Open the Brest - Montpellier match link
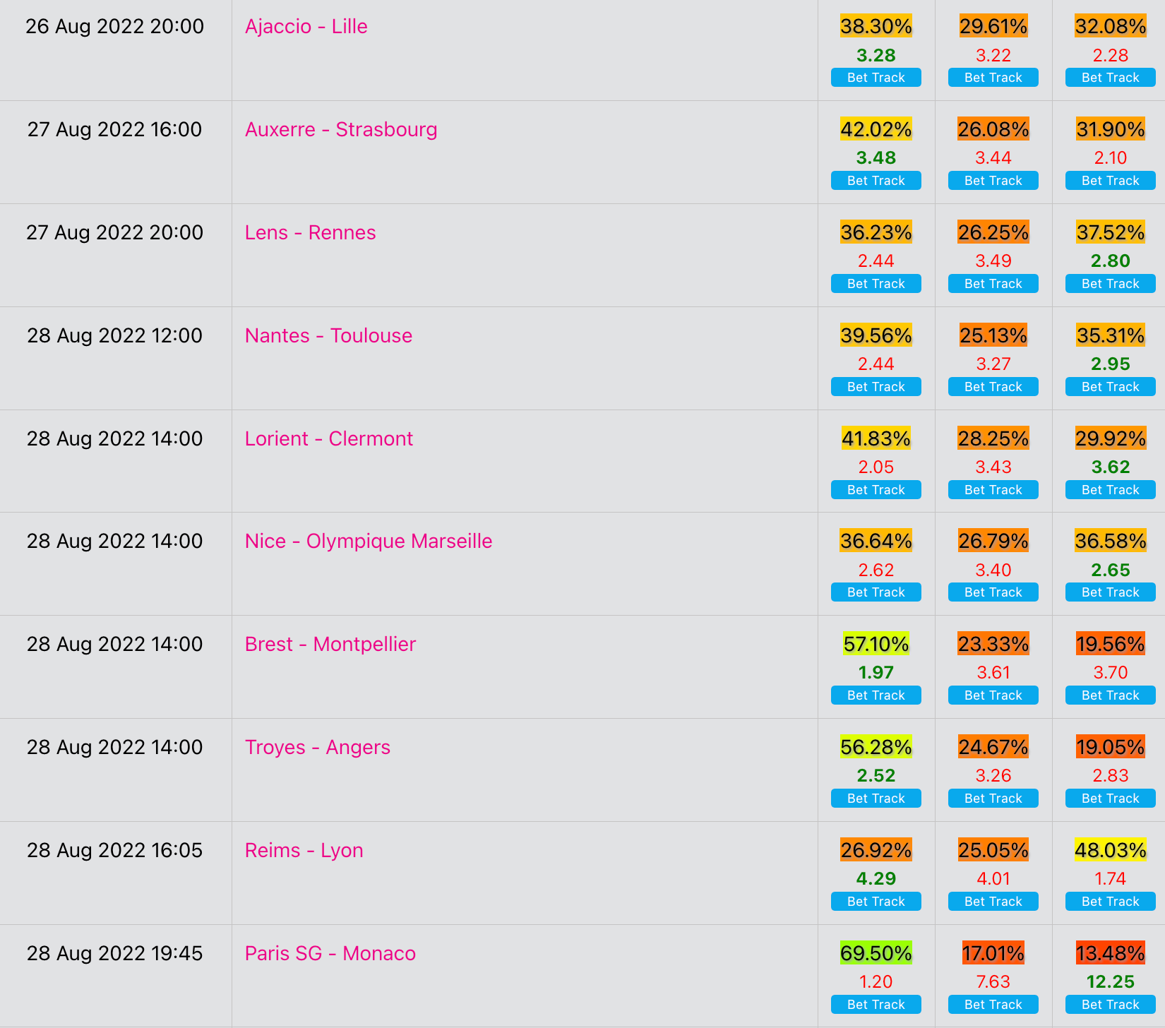The width and height of the screenshot is (1165, 1028). tap(330, 645)
